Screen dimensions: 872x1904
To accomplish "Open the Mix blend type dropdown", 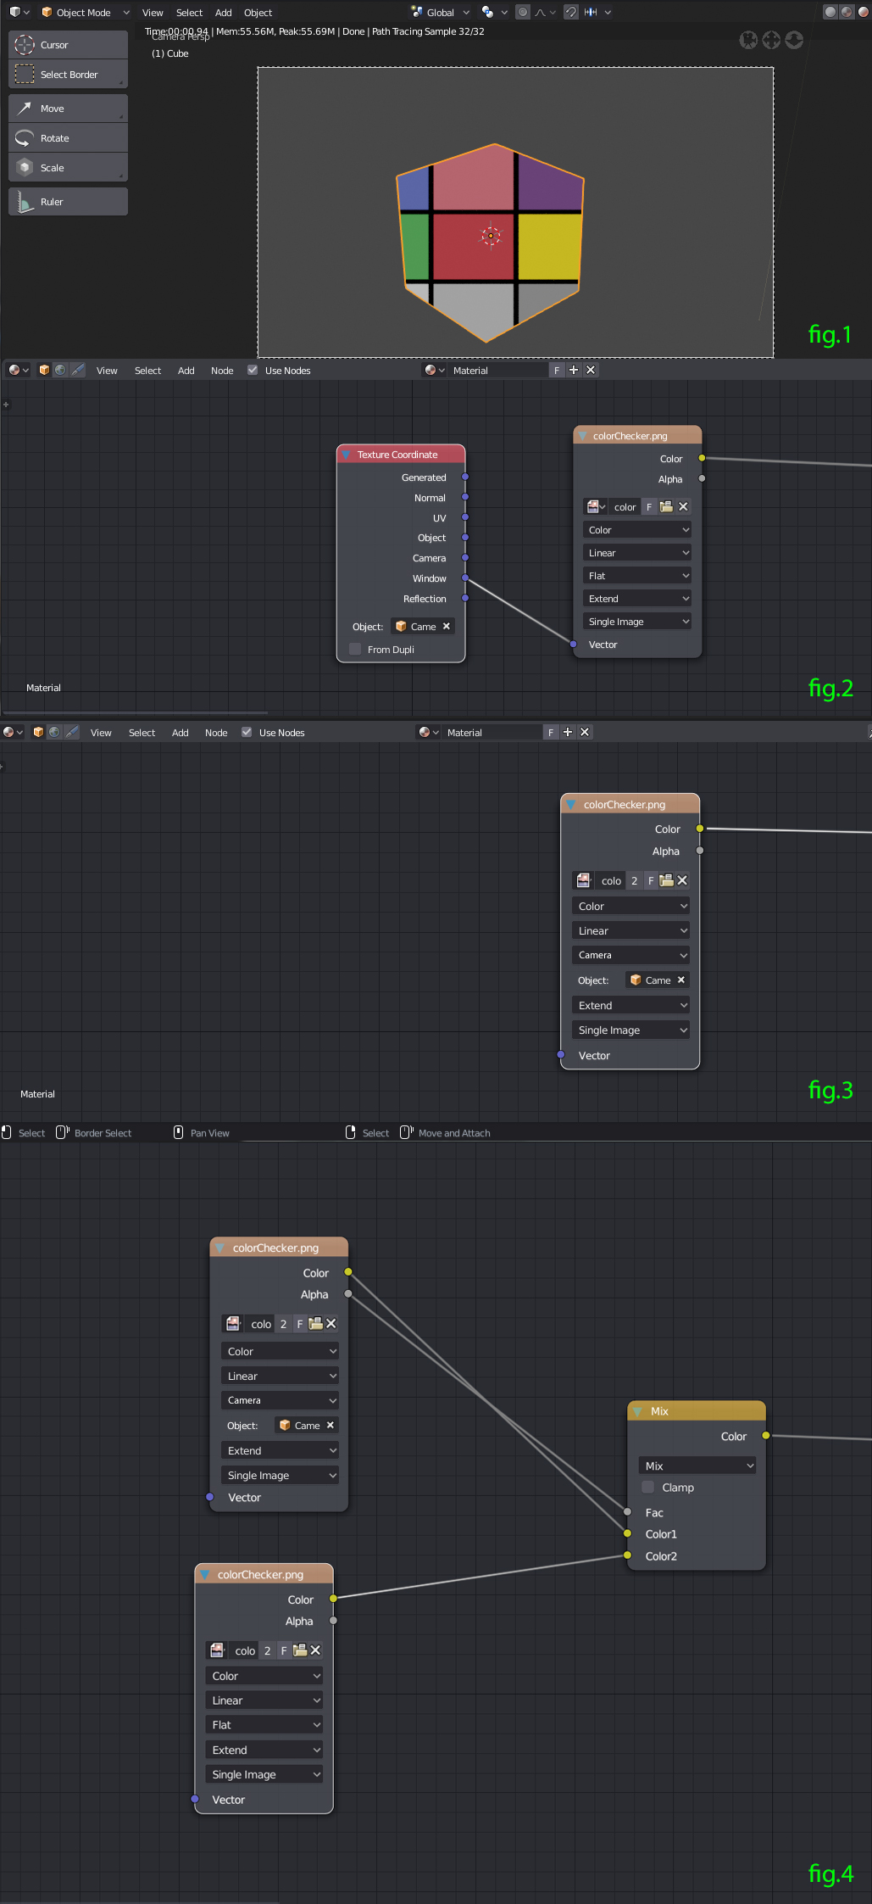I will 697,1466.
